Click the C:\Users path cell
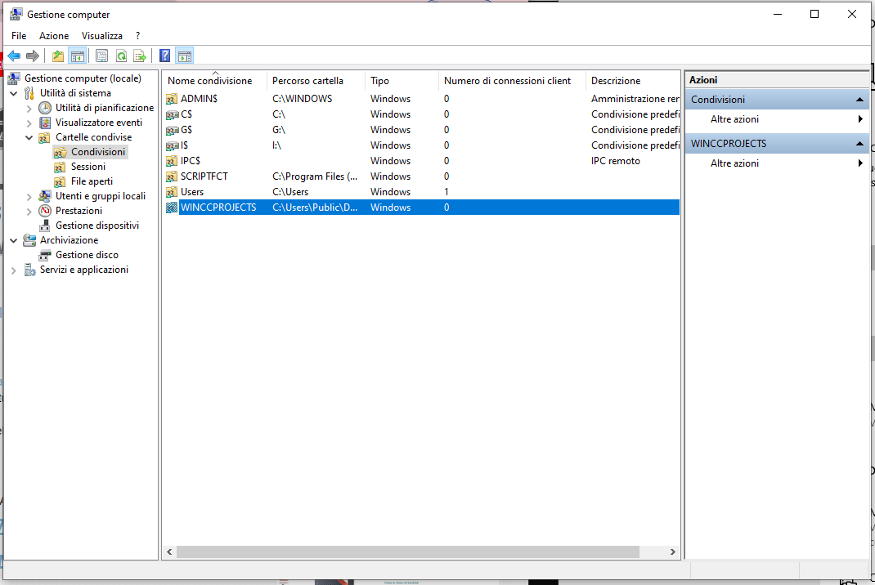The height and width of the screenshot is (585, 875). (290, 192)
